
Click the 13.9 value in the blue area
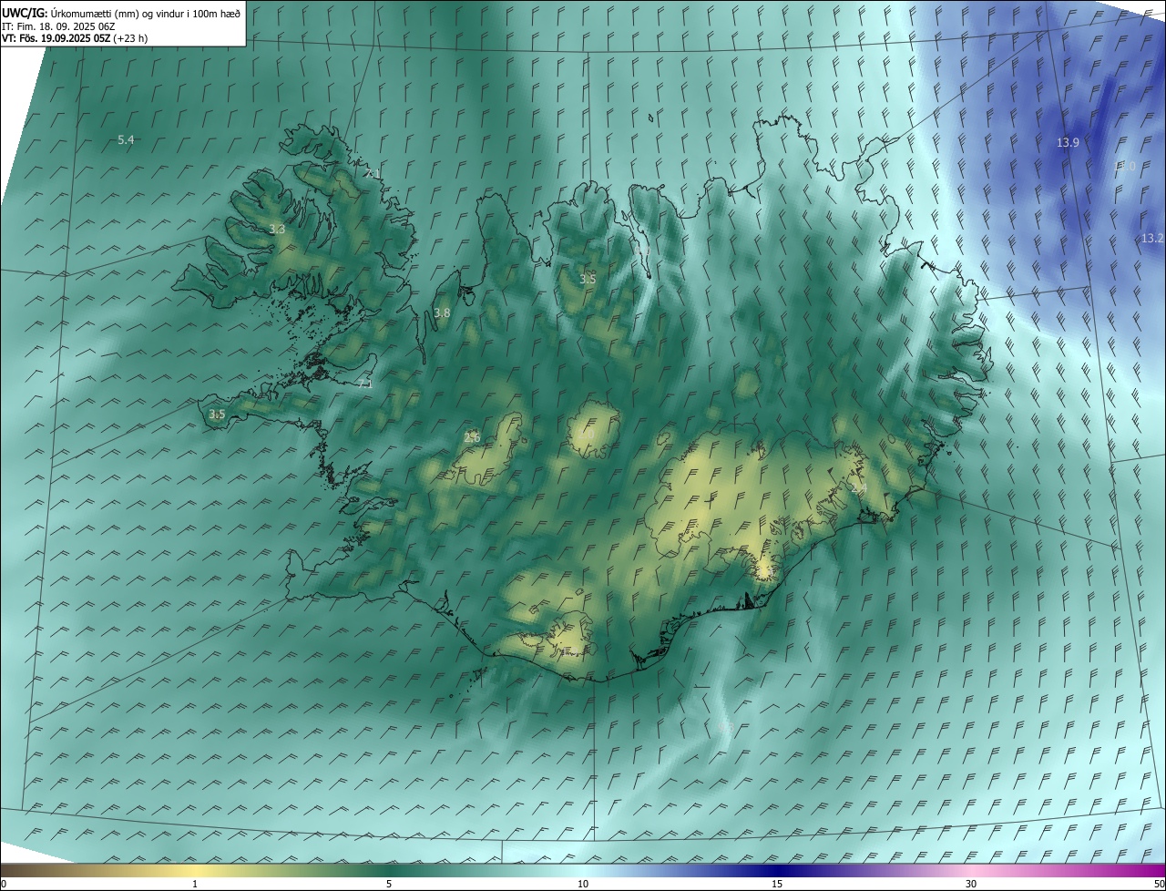point(1068,142)
